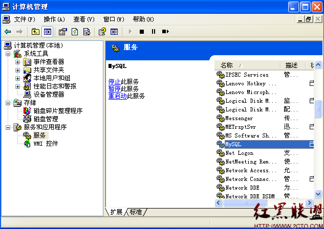
Task: Select the Lenovo Microph... service row
Action: coord(265,92)
